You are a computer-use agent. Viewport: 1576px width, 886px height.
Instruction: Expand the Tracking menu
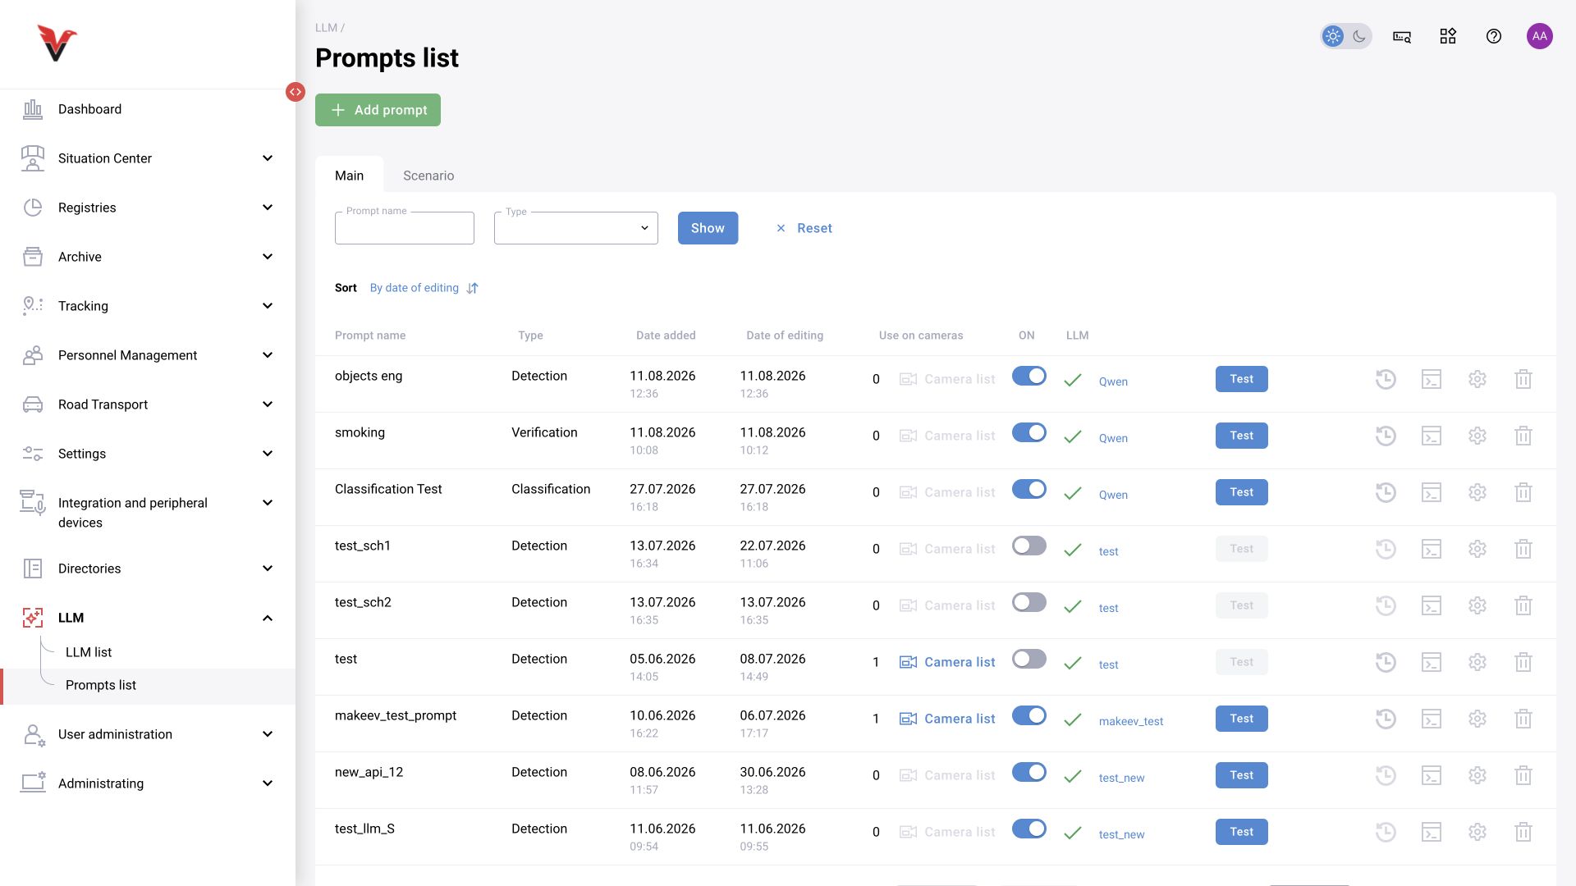[x=148, y=306]
